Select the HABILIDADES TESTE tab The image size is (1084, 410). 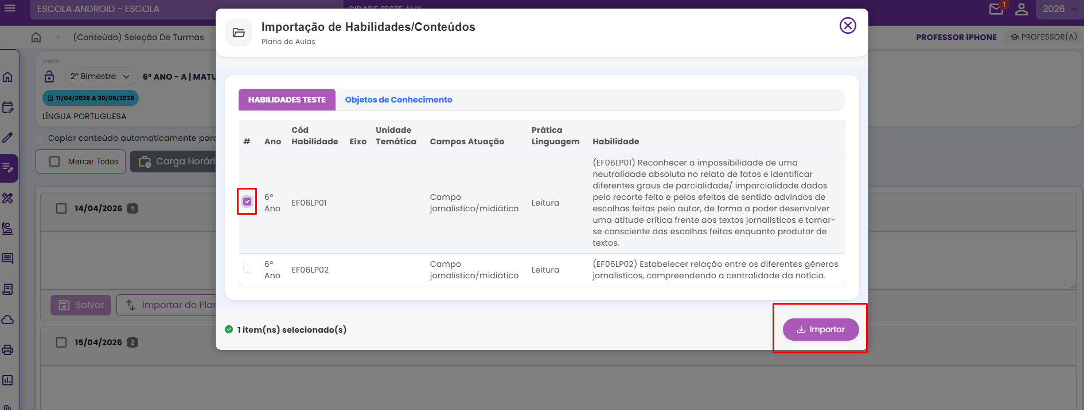point(287,100)
